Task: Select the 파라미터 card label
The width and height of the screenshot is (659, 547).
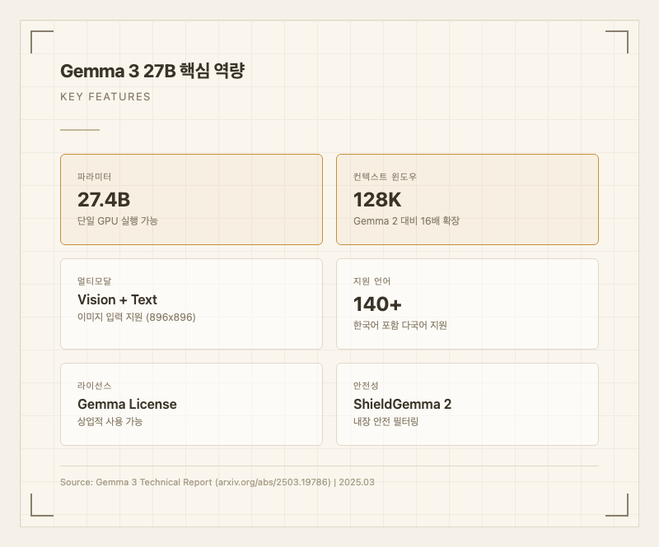Action: [x=94, y=177]
